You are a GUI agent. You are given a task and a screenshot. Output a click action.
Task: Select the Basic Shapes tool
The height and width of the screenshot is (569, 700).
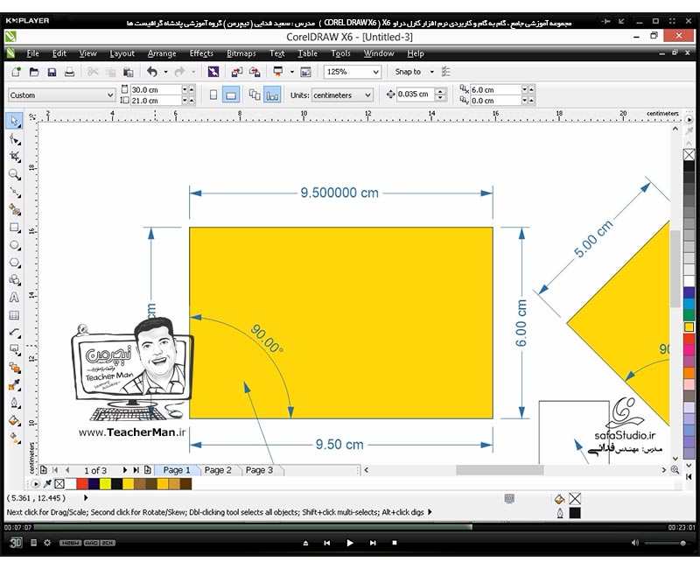[14, 280]
